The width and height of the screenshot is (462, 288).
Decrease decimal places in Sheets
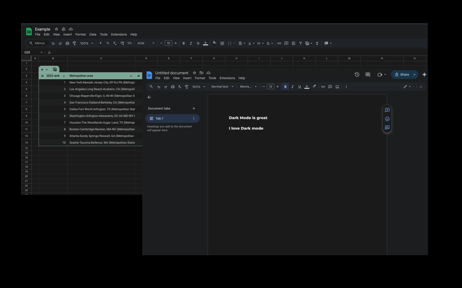[x=114, y=43]
